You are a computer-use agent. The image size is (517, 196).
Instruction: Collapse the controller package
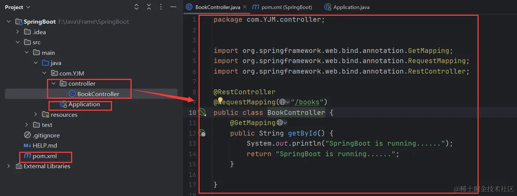pyautogui.click(x=53, y=84)
